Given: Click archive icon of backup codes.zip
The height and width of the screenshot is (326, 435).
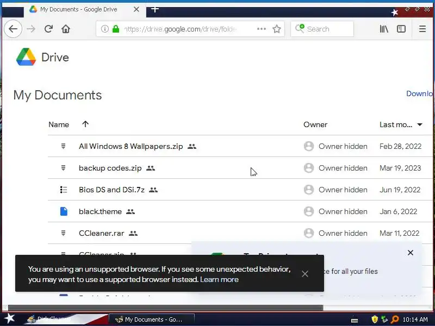Looking at the screenshot, I should click(63, 168).
